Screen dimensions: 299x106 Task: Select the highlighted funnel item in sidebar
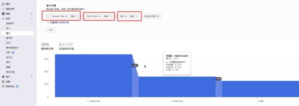pyautogui.click(x=17, y=33)
